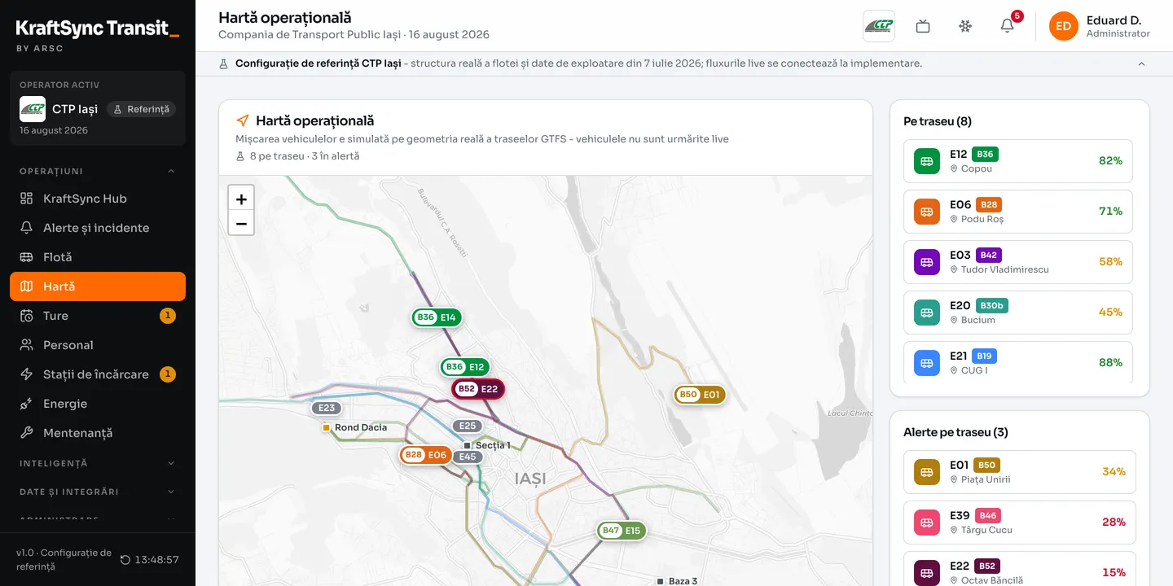This screenshot has width=1173, height=586.
Task: Click the Referință badge in operator card
Action: coord(141,109)
